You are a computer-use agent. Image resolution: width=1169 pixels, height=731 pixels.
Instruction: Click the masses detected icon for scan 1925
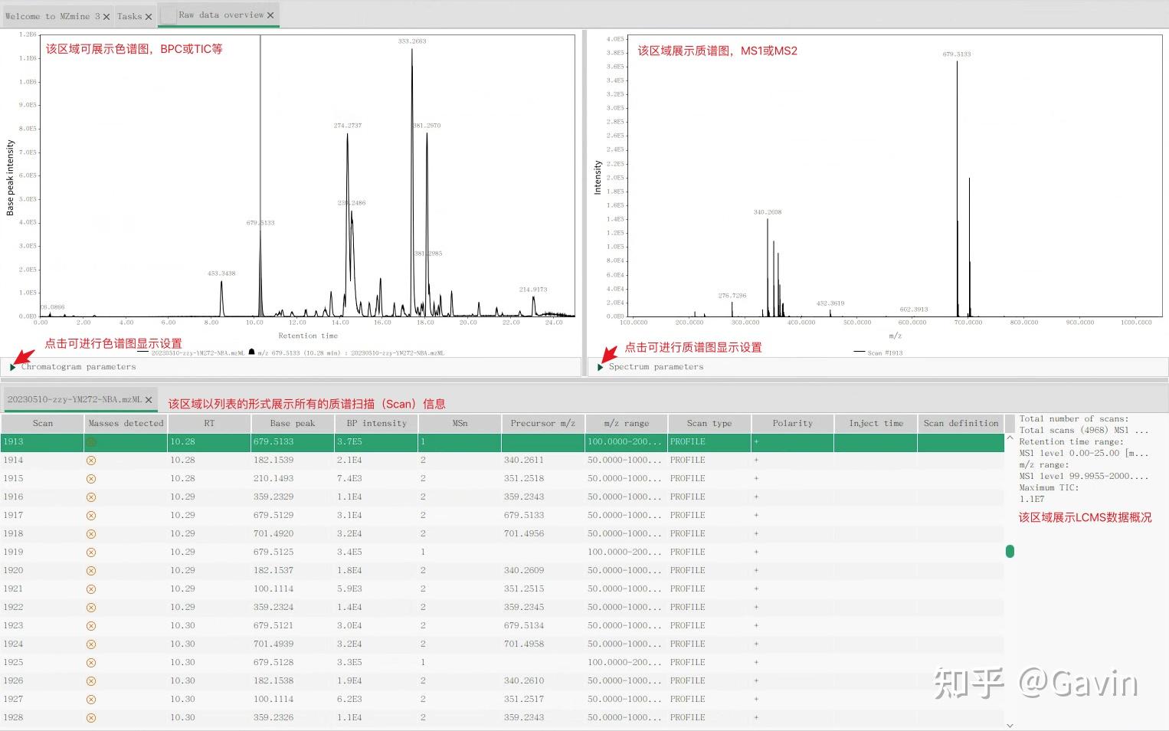pyautogui.click(x=91, y=662)
